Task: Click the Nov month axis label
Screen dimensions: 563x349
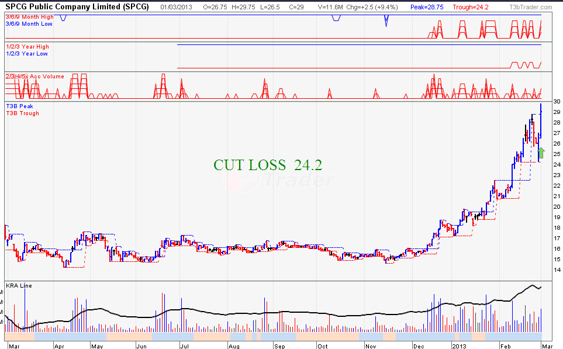Action: pyautogui.click(x=371, y=346)
